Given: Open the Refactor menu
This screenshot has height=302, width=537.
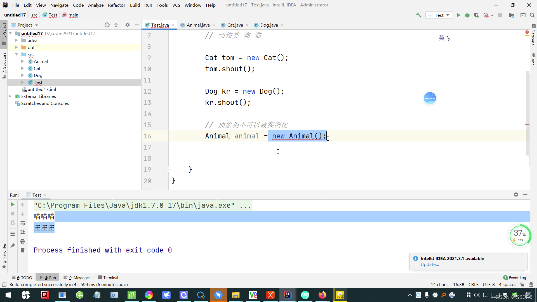Looking at the screenshot, I should (116, 5).
